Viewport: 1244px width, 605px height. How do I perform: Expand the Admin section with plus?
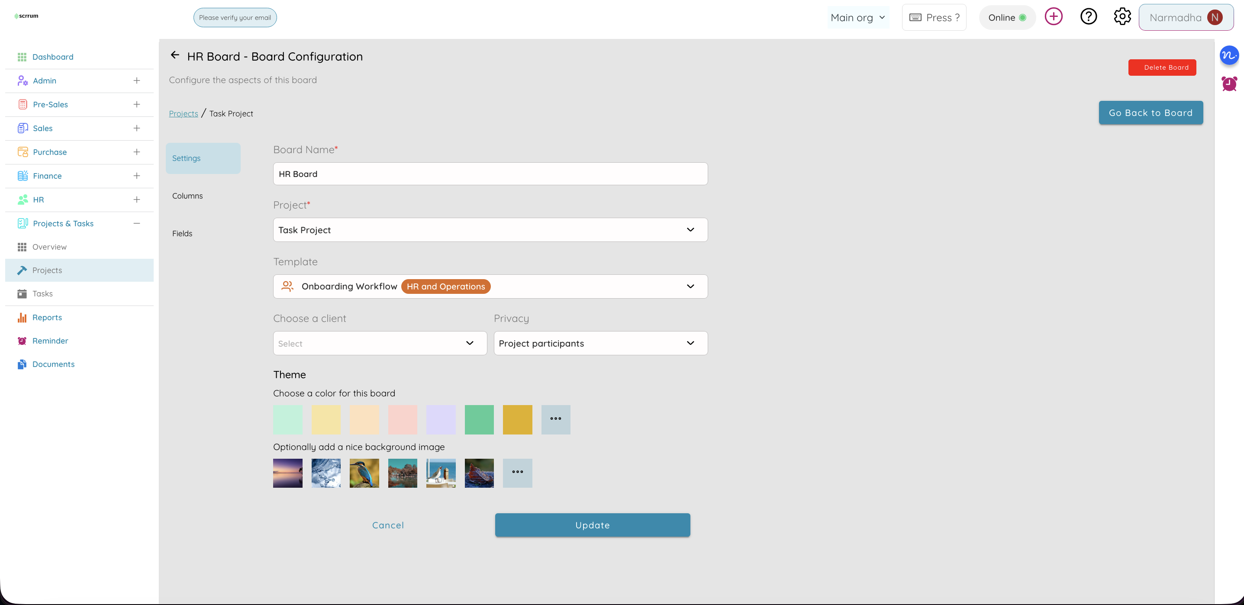[137, 80]
